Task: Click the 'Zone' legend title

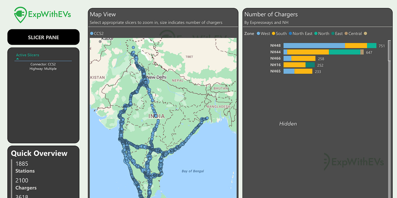Action: click(249, 34)
